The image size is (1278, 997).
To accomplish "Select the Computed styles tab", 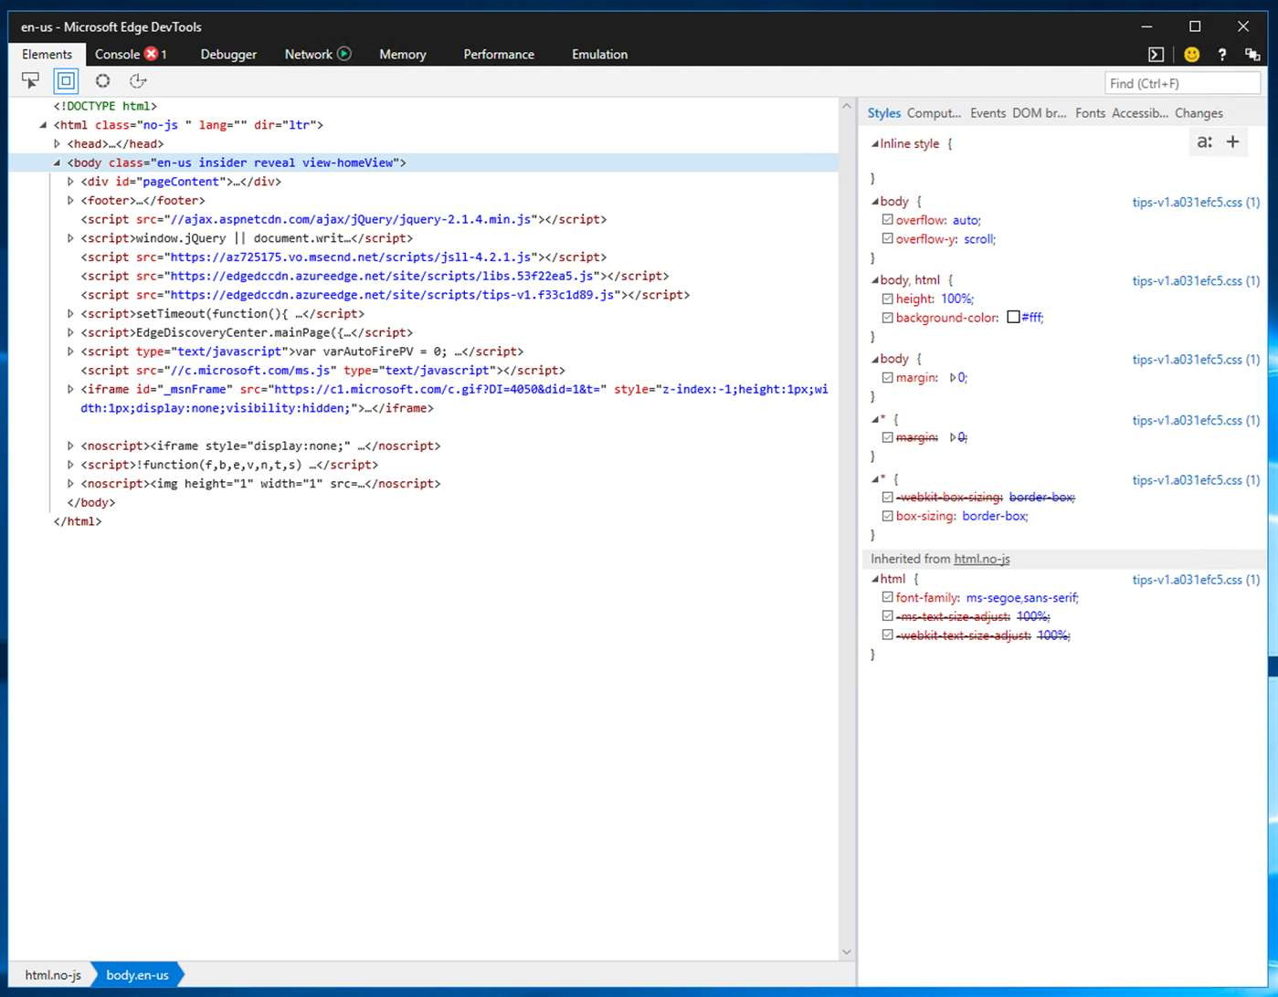I will [934, 113].
